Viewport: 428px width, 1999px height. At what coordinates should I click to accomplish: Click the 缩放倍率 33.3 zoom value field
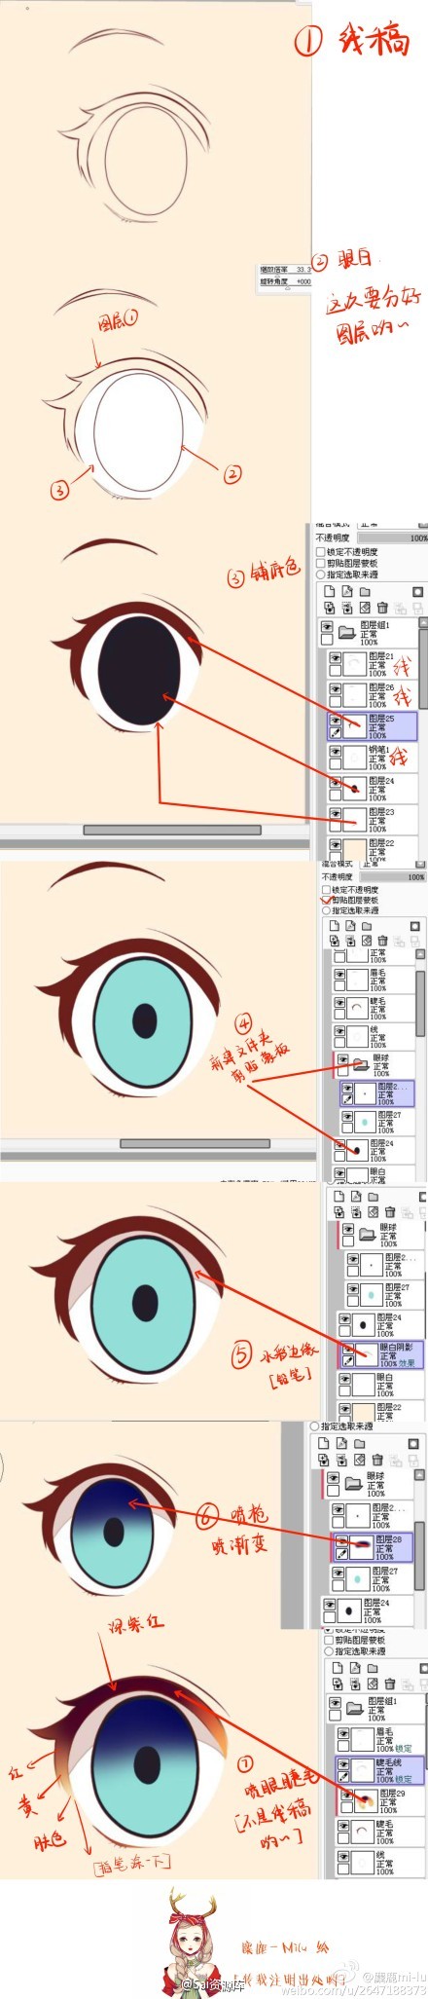303,269
